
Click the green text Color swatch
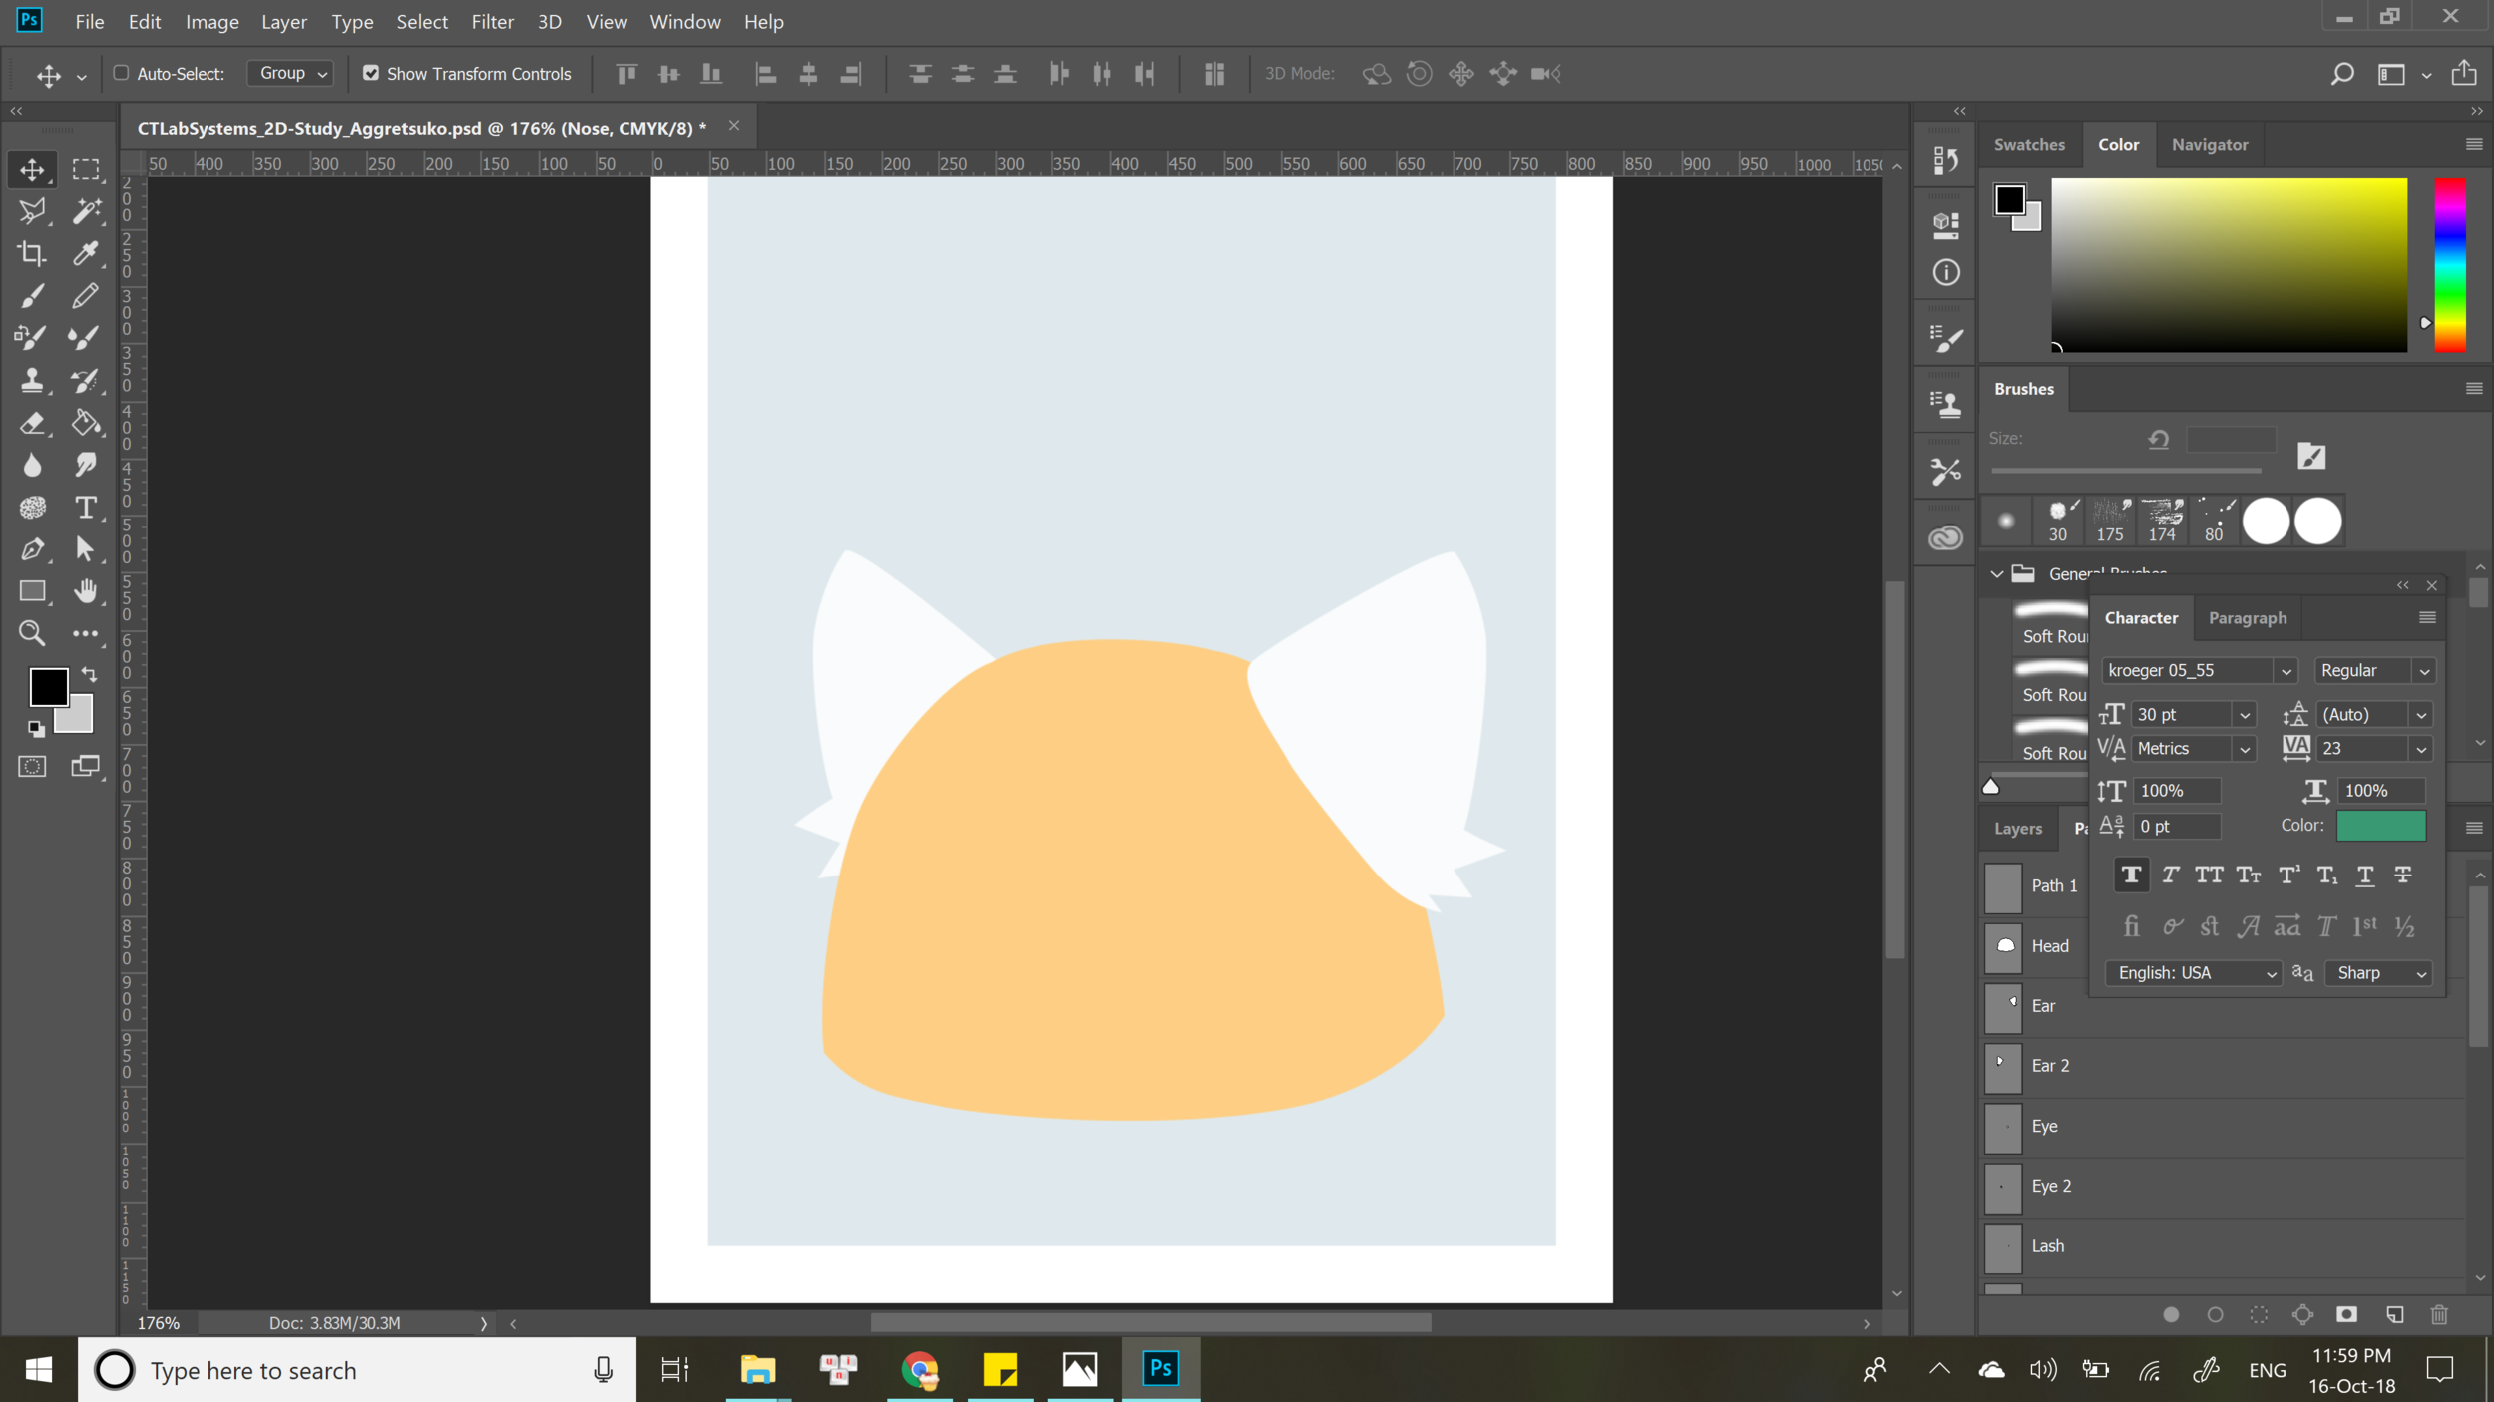click(x=2380, y=826)
